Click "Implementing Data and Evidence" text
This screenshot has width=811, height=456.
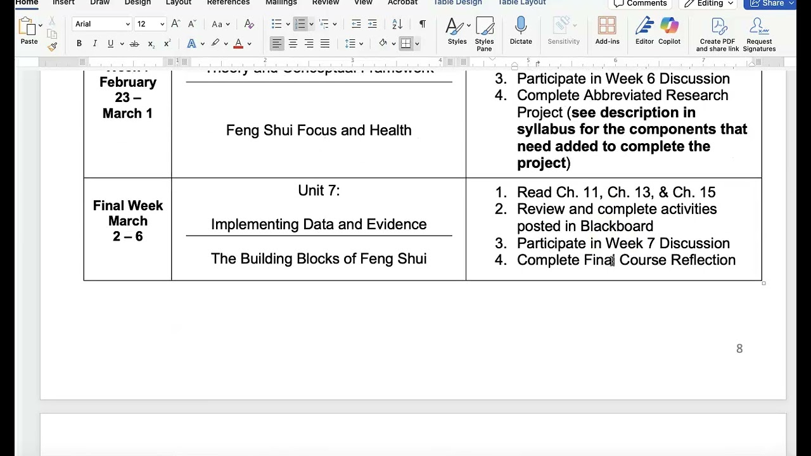click(319, 224)
